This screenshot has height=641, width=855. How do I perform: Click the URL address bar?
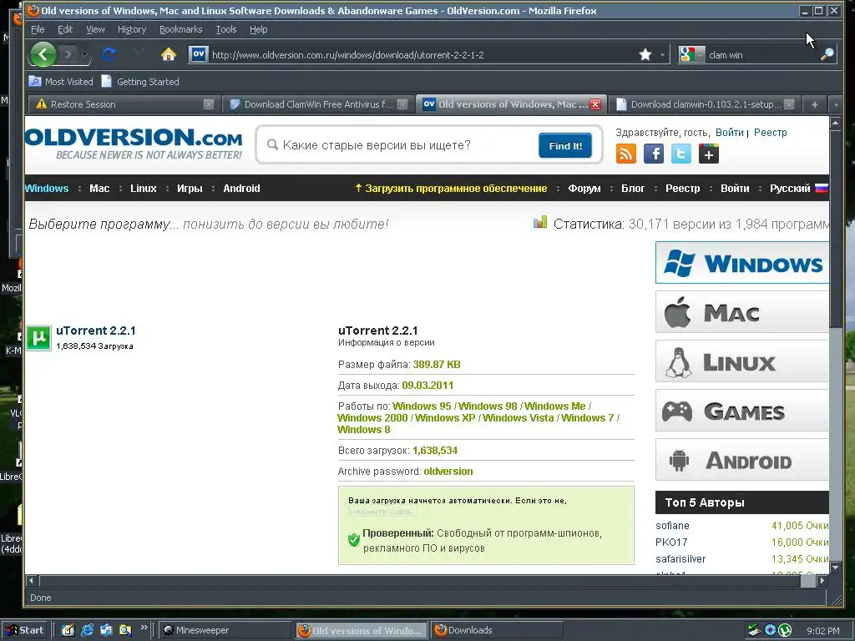pyautogui.click(x=422, y=54)
